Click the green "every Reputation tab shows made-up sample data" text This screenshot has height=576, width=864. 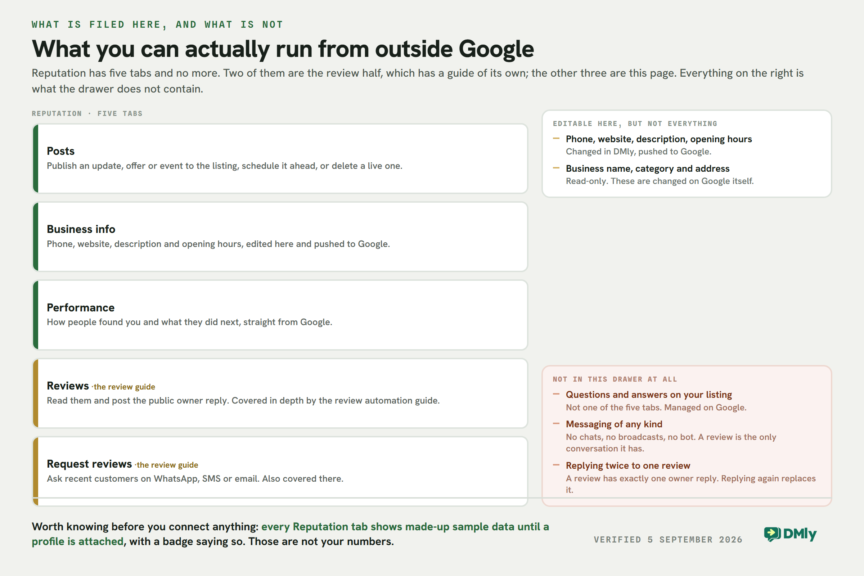(x=290, y=534)
